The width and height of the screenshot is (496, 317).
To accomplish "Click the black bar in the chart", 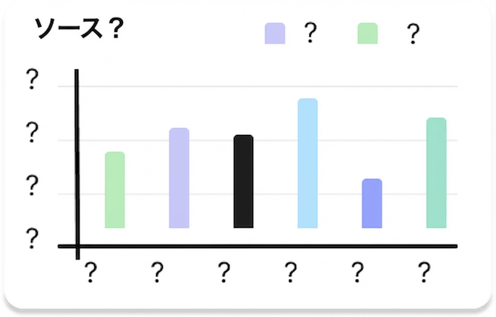I will [243, 181].
